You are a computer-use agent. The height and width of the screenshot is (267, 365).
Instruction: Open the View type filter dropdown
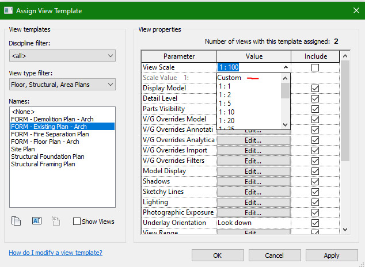pyautogui.click(x=62, y=85)
